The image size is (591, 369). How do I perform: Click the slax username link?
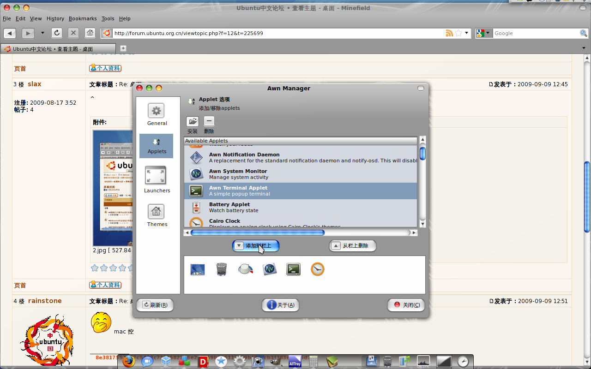pyautogui.click(x=35, y=84)
